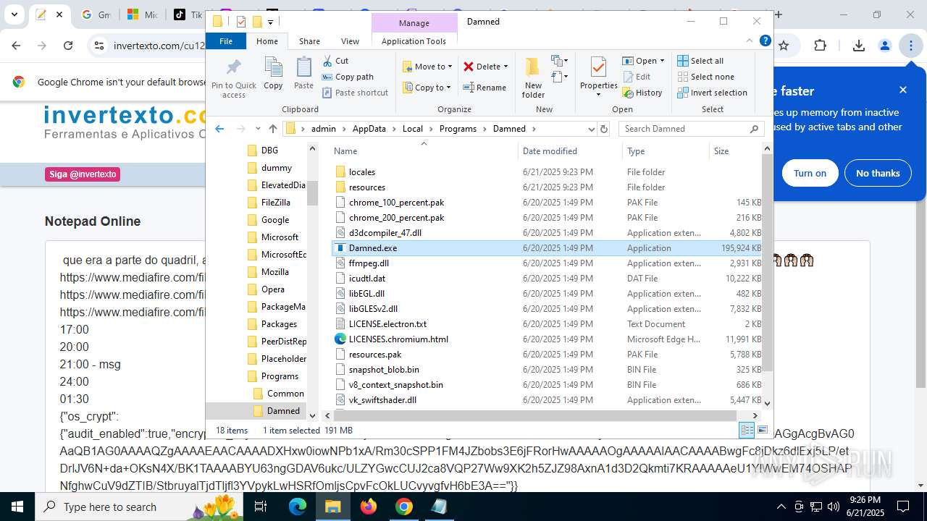Switch to the Home ribbon tab
This screenshot has height=521, width=927.
pos(267,41)
